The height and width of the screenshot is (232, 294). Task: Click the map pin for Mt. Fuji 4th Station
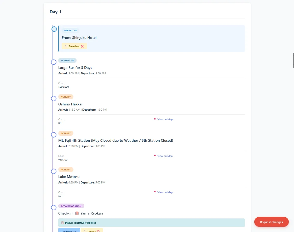(155, 156)
